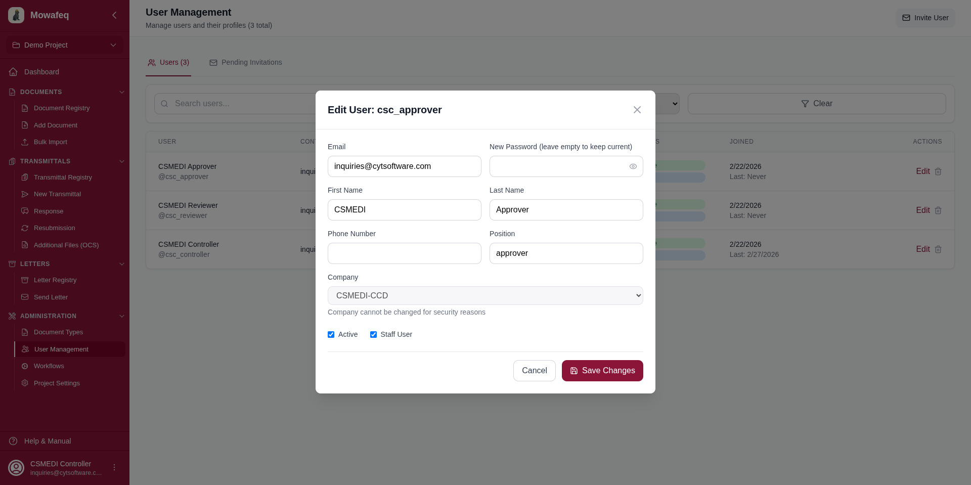This screenshot has width=971, height=485.
Task: Select New Transmittal paper-plane icon
Action: point(24,194)
